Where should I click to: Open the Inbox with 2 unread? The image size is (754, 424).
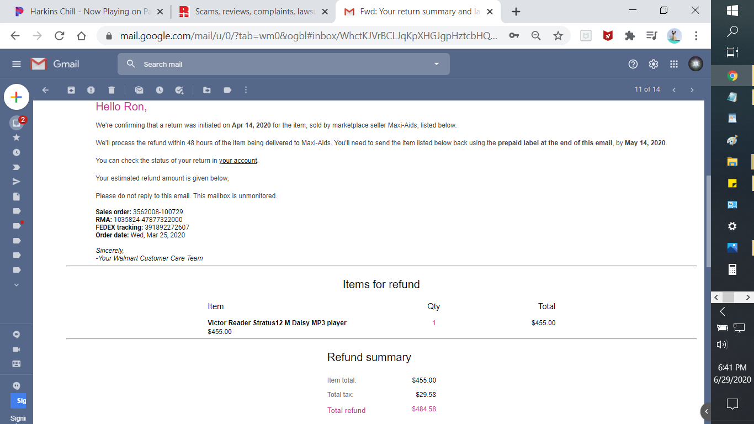17,123
